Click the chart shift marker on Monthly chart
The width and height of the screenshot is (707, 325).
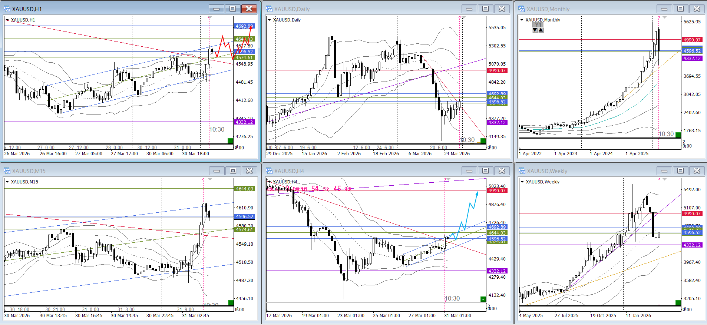[x=664, y=17]
